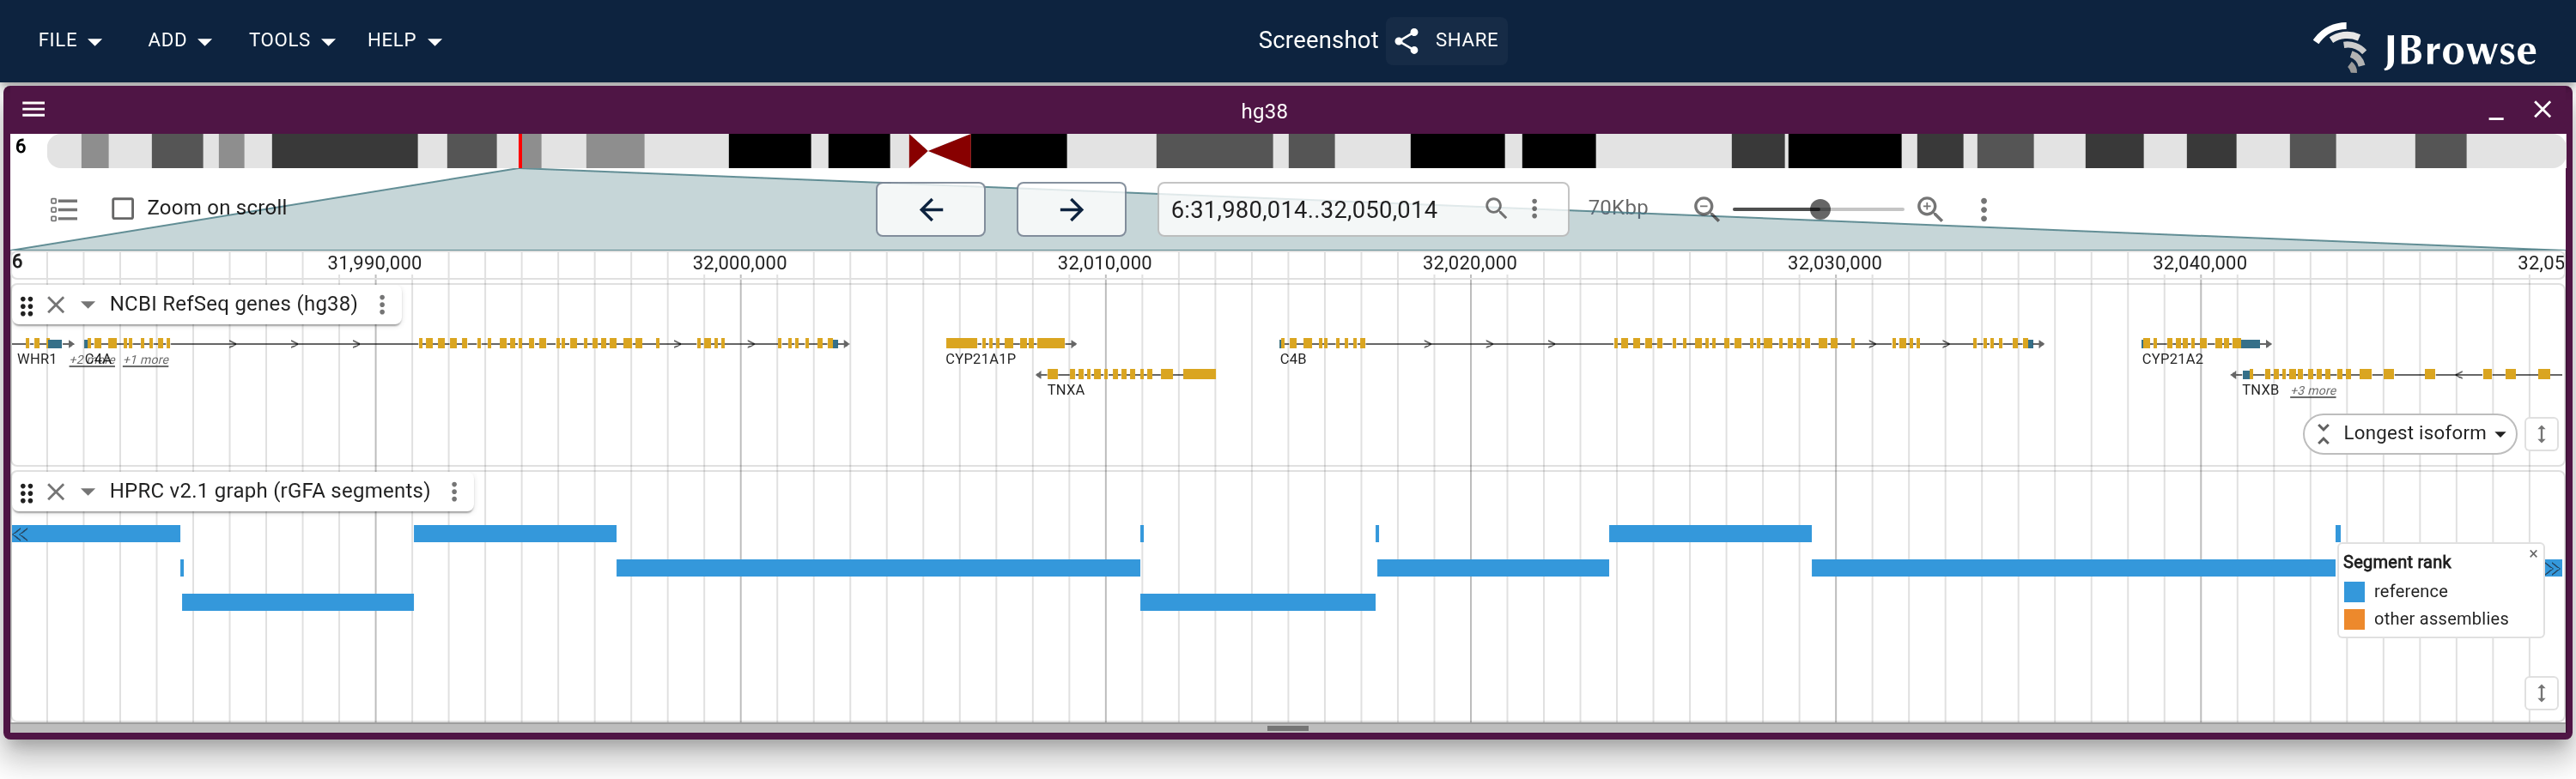
Task: Click the RefSeq track height resize arrow icon
Action: click(x=2541, y=433)
